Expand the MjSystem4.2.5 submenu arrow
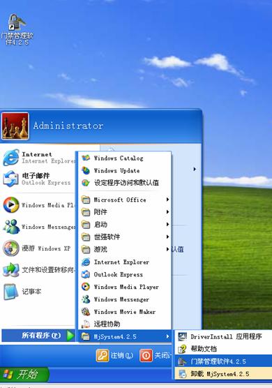The height and width of the screenshot is (388, 272). (x=167, y=336)
